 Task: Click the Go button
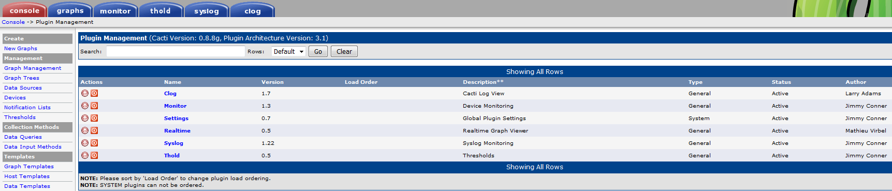point(318,51)
